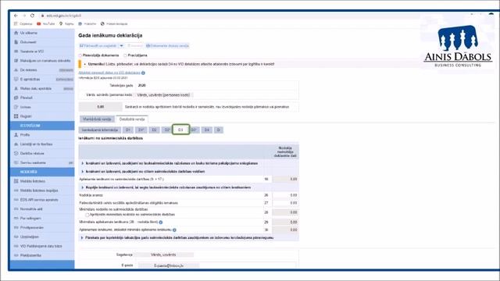Open the dropdown arrow next to Pārbaudīt un saglabāt

pos(121,46)
